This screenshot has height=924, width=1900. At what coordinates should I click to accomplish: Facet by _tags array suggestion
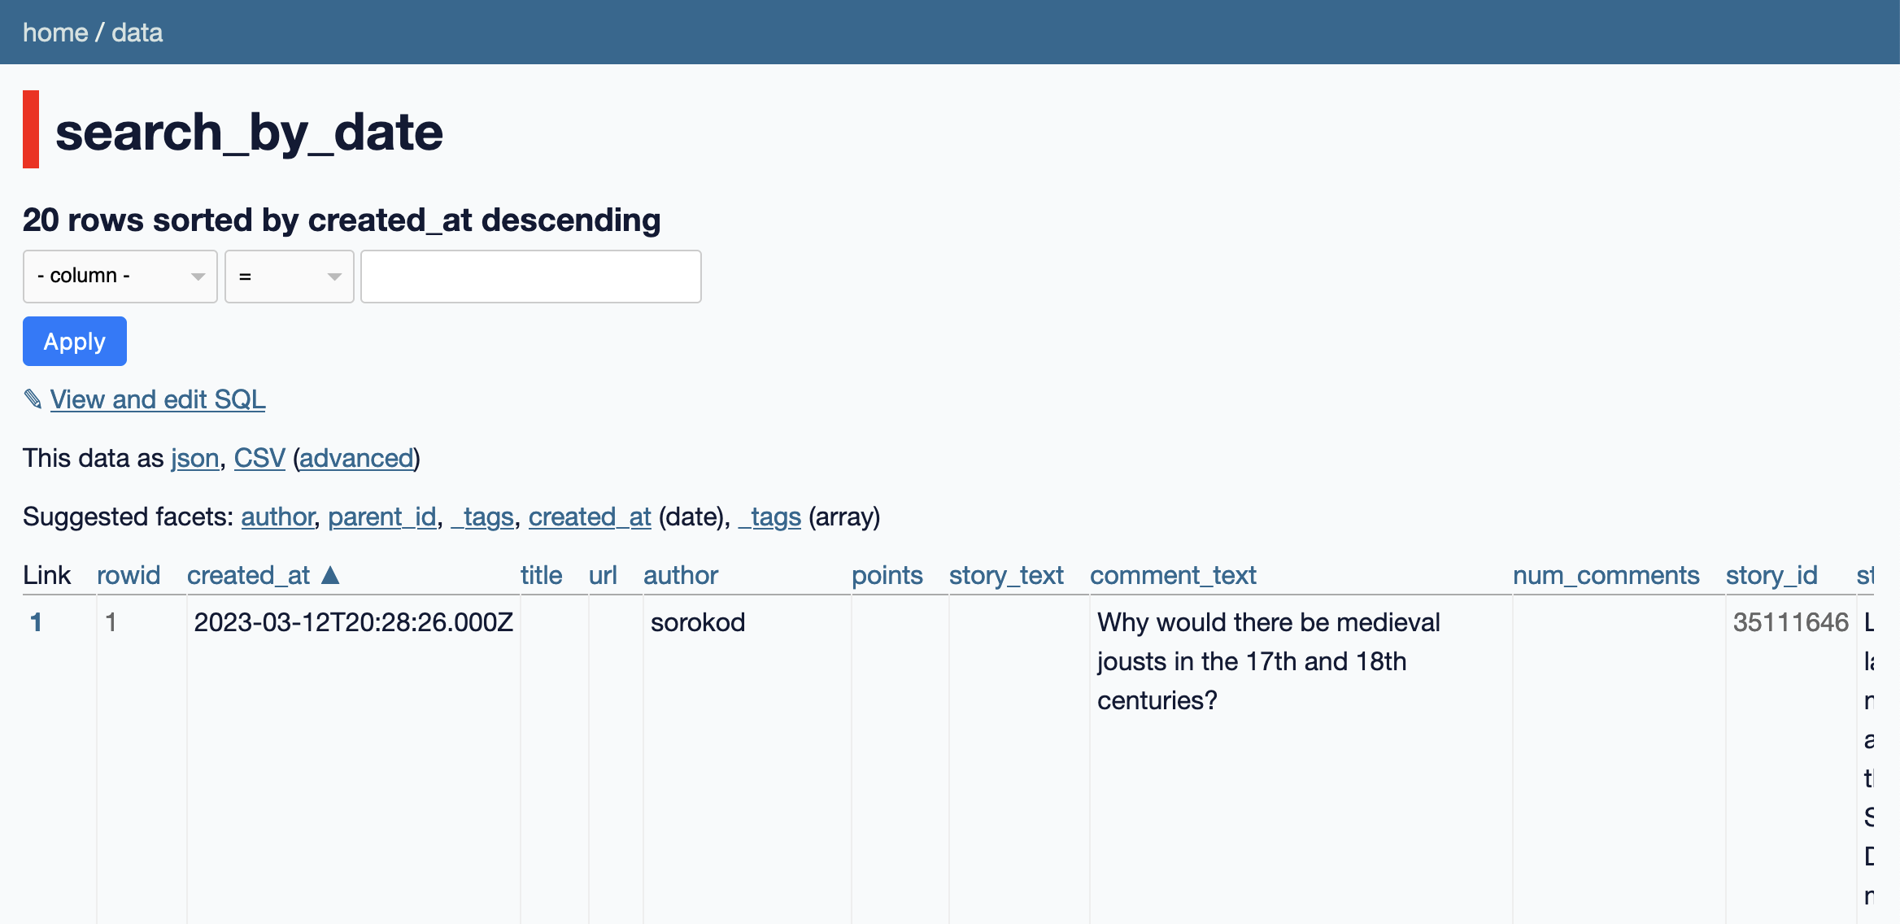point(769,516)
